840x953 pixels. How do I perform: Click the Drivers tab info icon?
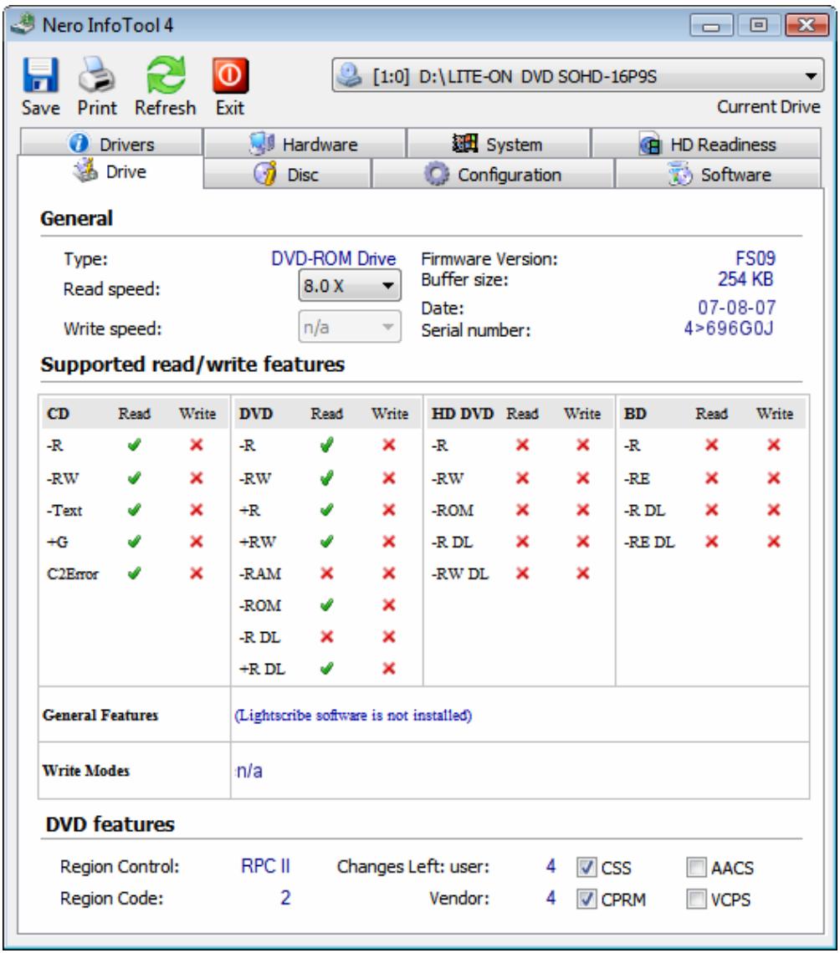(x=79, y=144)
